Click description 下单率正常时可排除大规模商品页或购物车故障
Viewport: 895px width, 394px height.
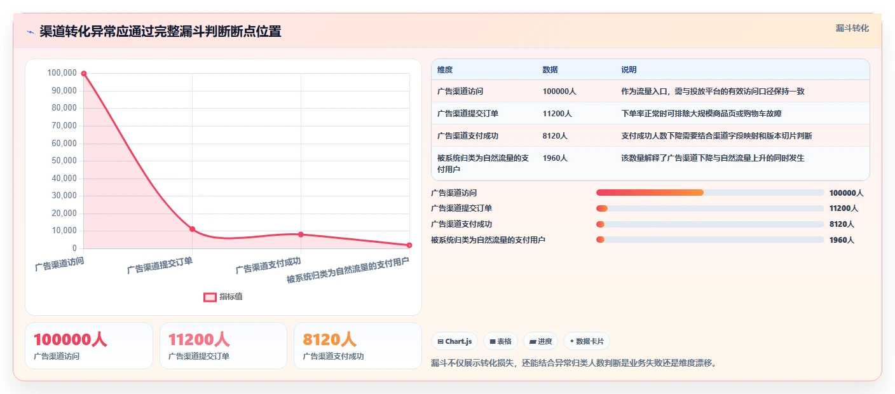click(702, 114)
